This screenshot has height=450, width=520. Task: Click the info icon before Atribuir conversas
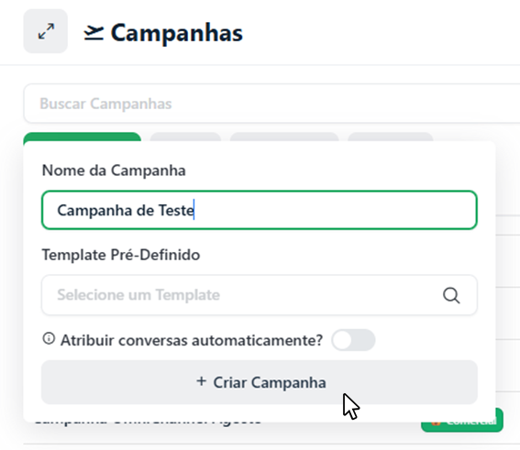[49, 339]
